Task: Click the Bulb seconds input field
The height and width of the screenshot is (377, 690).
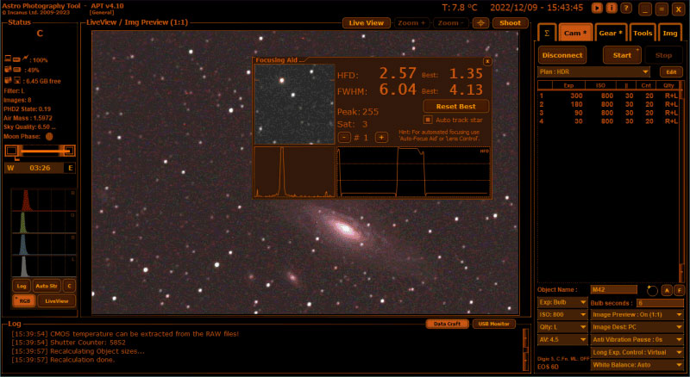Action: point(660,303)
